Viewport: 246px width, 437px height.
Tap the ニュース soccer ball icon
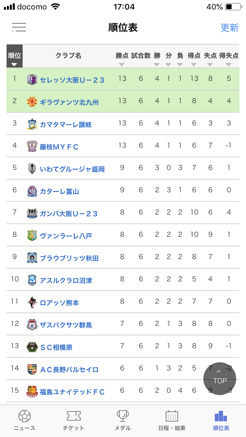[25, 416]
